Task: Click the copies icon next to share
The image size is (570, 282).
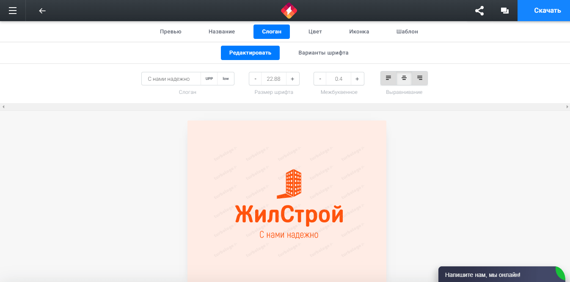Action: 504,11
